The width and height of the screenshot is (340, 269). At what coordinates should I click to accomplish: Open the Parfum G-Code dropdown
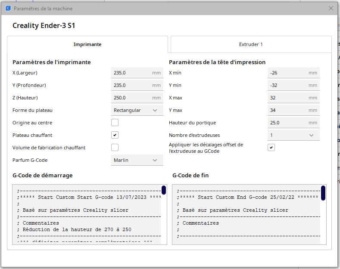(137, 160)
